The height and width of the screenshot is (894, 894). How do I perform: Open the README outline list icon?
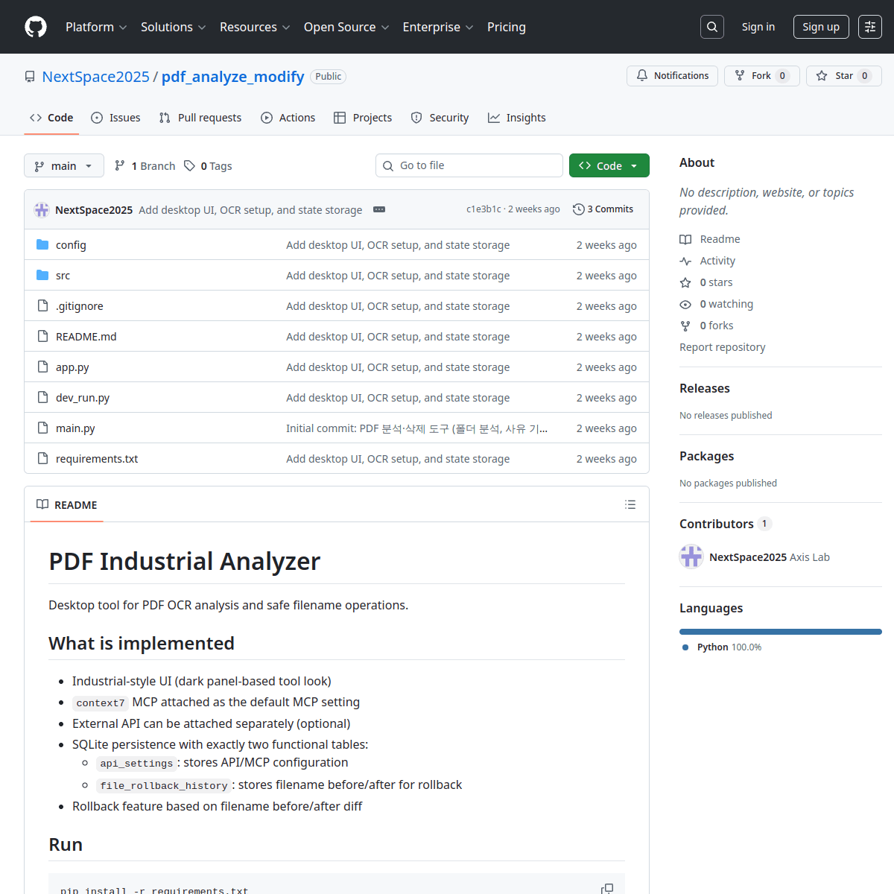[x=630, y=504]
